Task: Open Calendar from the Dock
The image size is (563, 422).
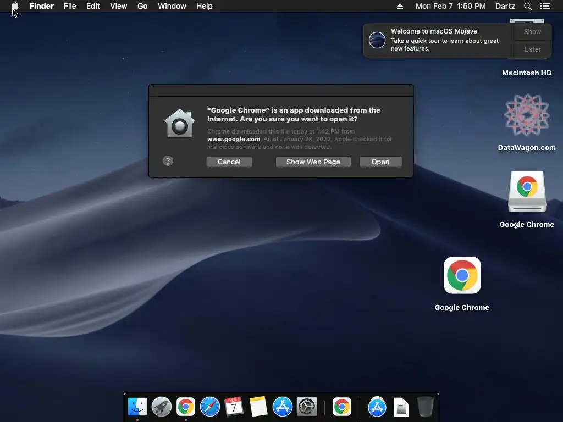Action: (234, 407)
